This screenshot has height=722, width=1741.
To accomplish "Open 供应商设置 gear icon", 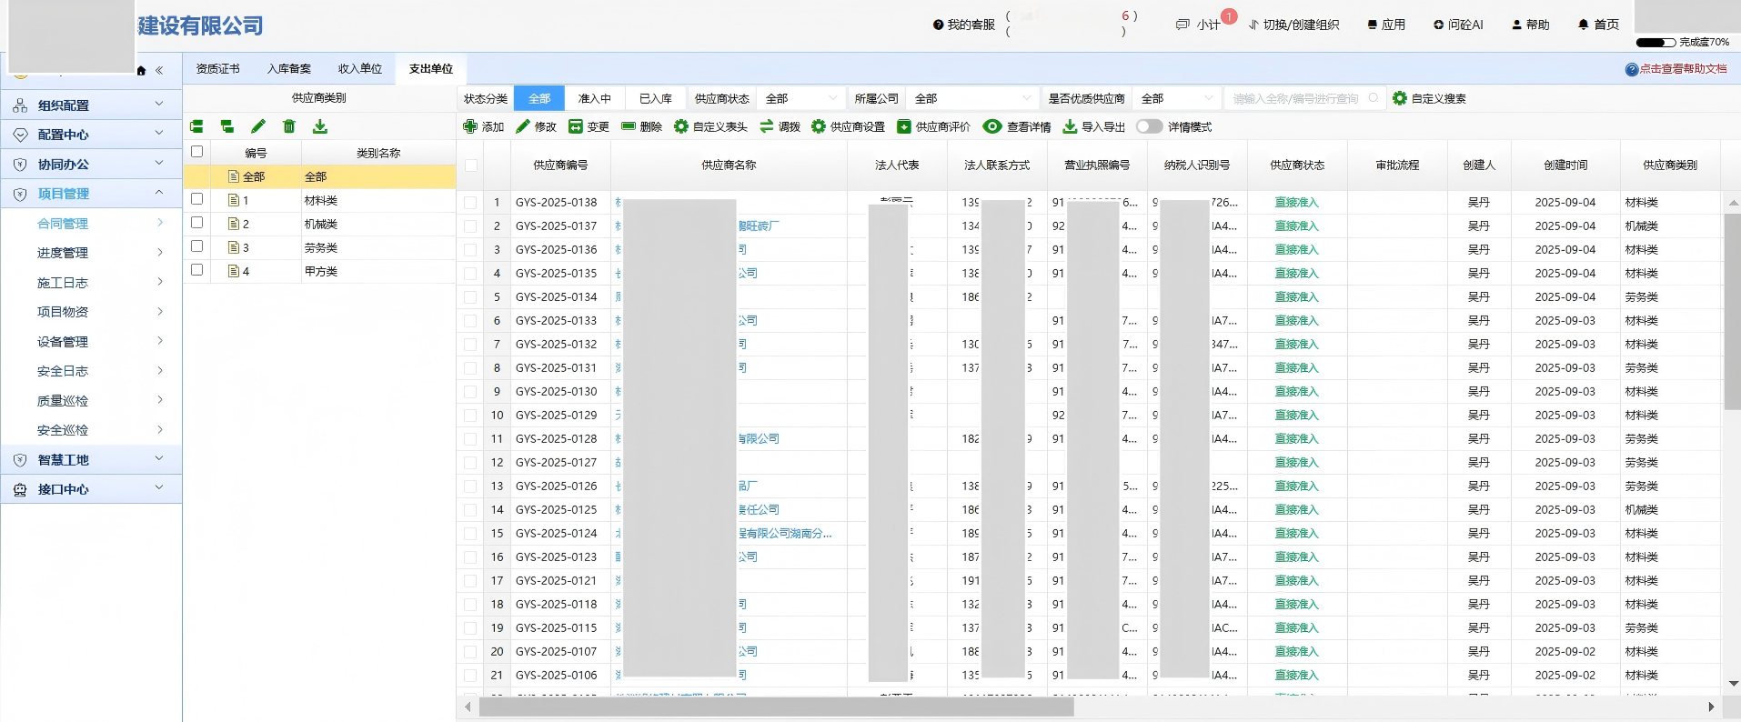I will (x=819, y=126).
